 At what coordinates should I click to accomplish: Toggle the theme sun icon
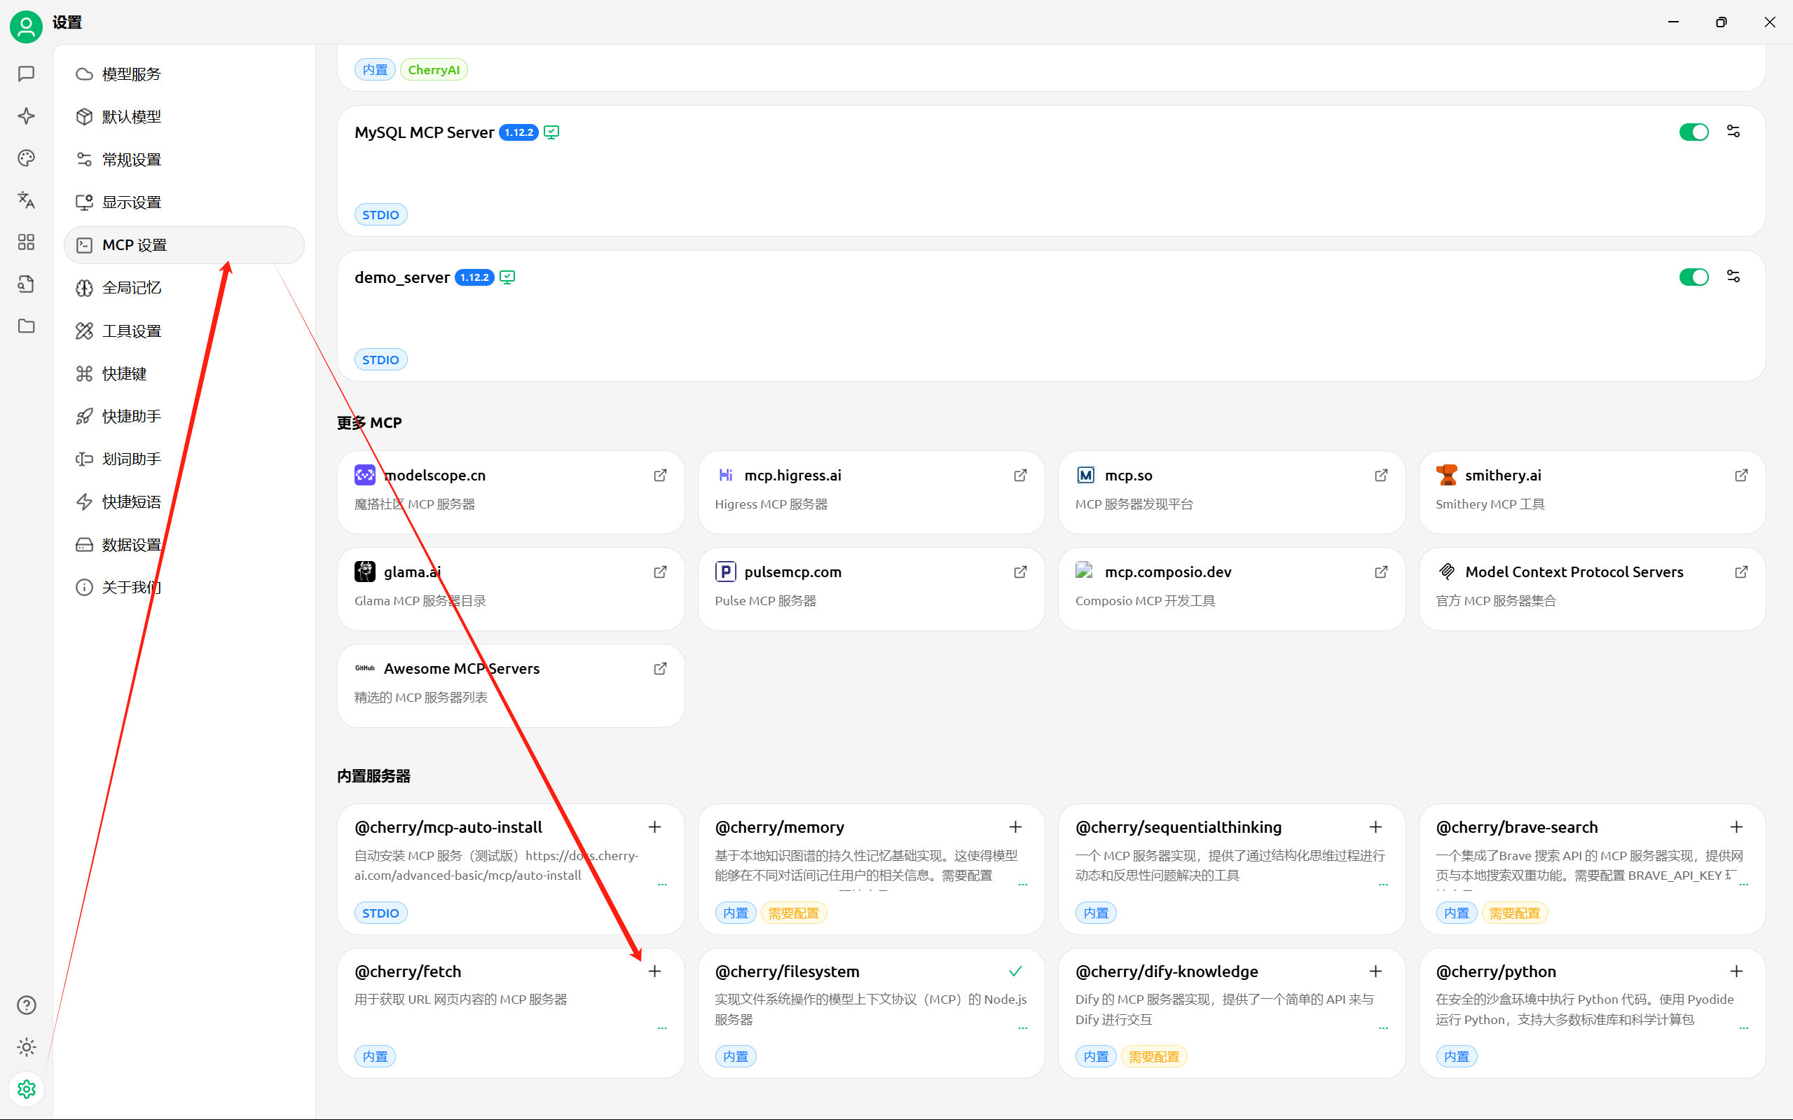coord(26,1046)
